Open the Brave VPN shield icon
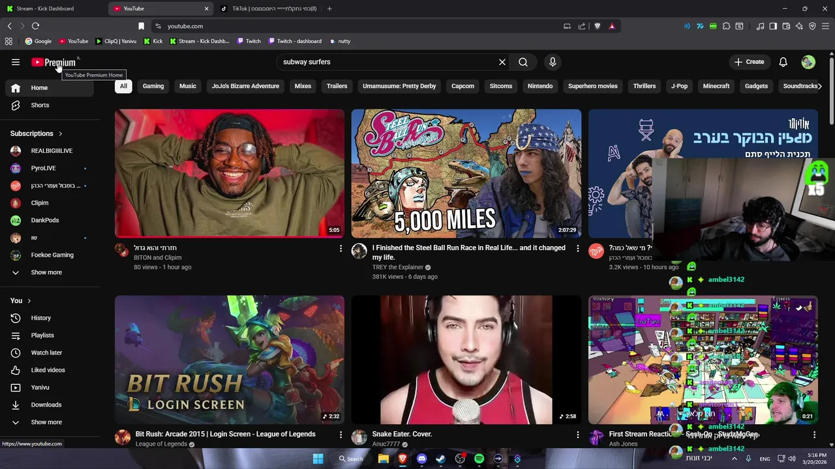Image resolution: width=835 pixels, height=469 pixels. click(812, 26)
